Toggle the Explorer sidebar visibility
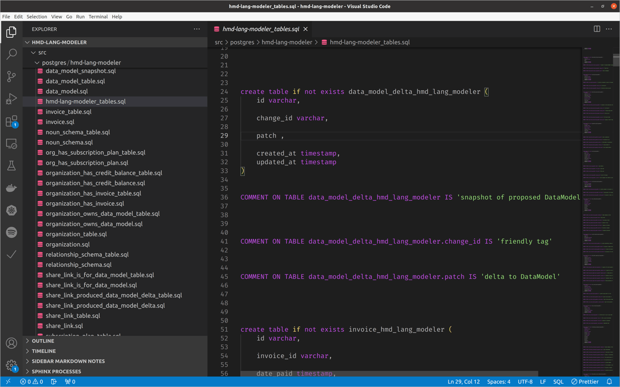Image resolution: width=620 pixels, height=387 pixels. point(11,31)
